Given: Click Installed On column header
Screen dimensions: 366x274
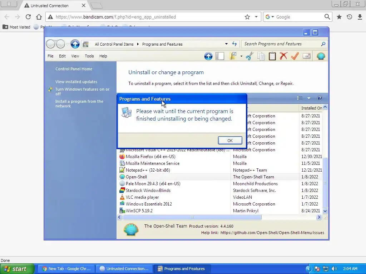Looking at the screenshot, I should click(x=311, y=108).
